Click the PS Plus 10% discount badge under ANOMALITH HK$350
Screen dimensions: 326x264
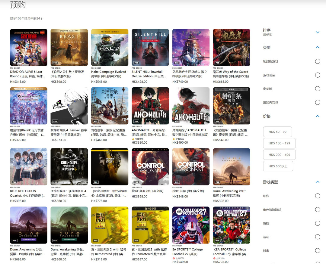(138, 139)
